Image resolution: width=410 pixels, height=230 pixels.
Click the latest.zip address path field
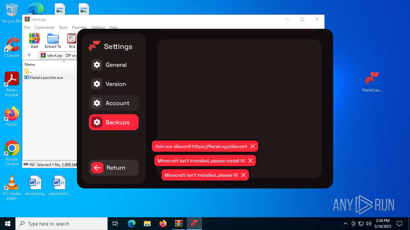click(59, 55)
